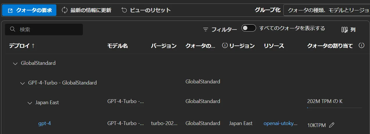Toggle すべてのクォータを表示する switch
The image size is (370, 134).
click(x=249, y=28)
